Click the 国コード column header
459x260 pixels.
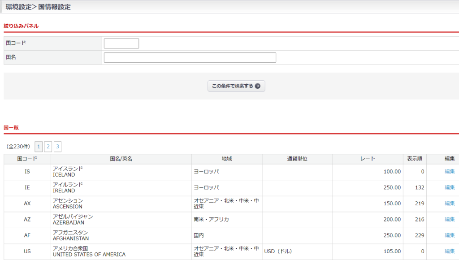point(27,159)
